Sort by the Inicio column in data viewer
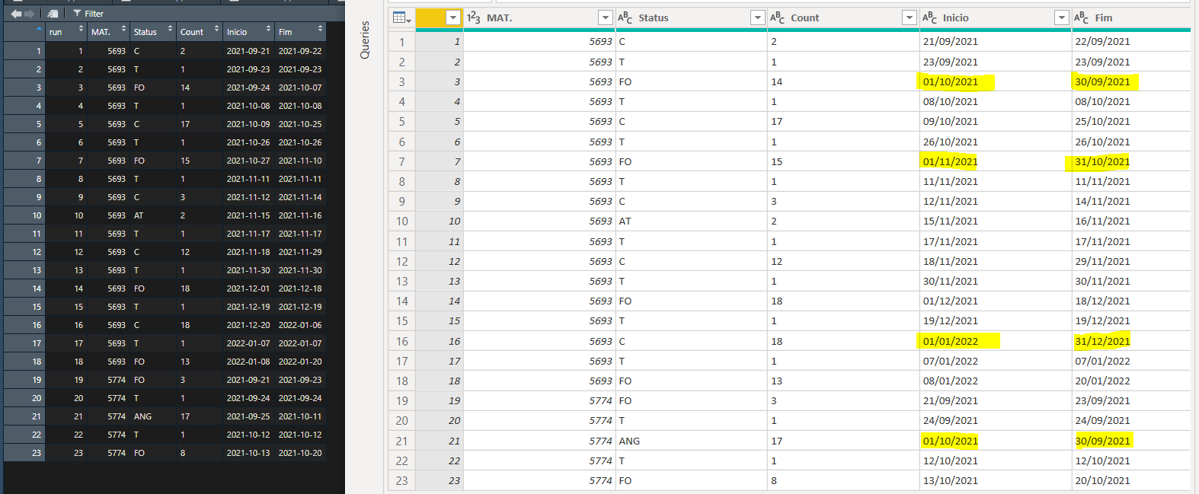Viewport: 1199px width, 494px height. point(248,32)
